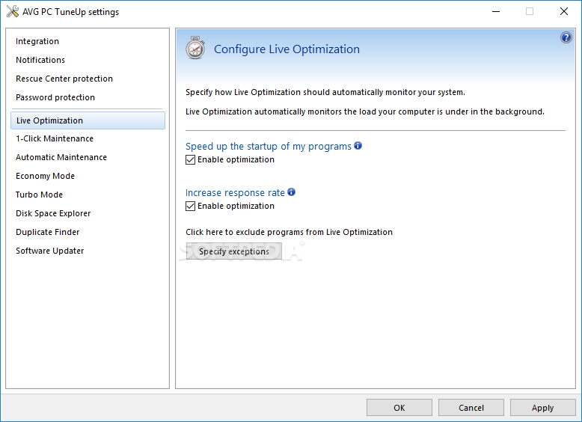This screenshot has height=422, width=582.
Task: Select Disk Space Explorer settings
Action: coord(53,213)
